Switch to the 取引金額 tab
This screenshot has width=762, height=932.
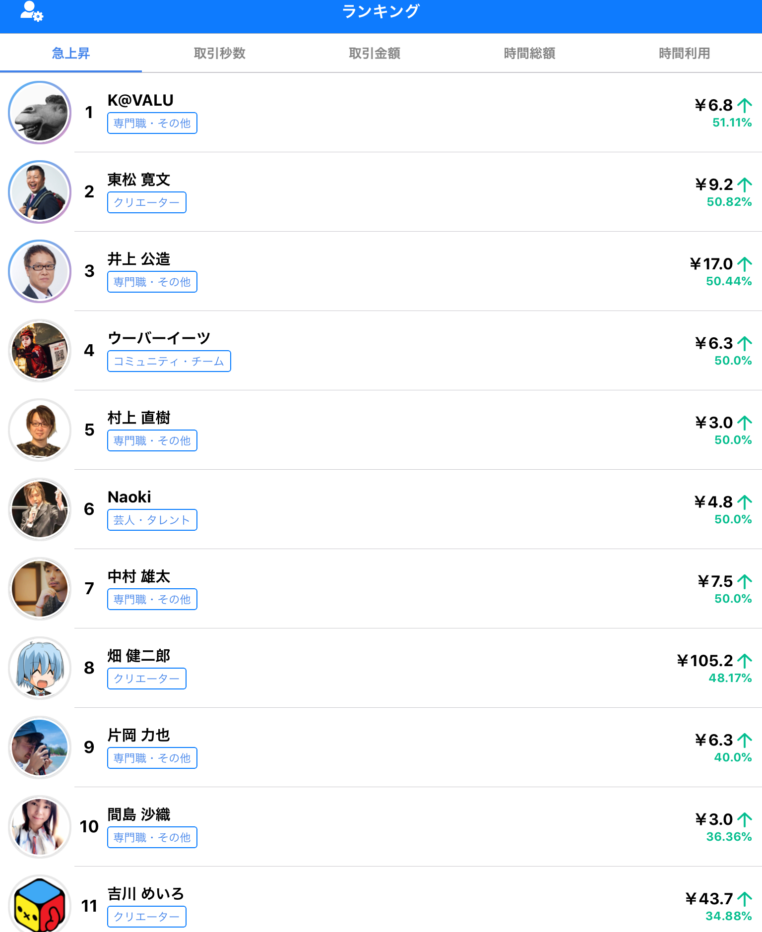(375, 53)
